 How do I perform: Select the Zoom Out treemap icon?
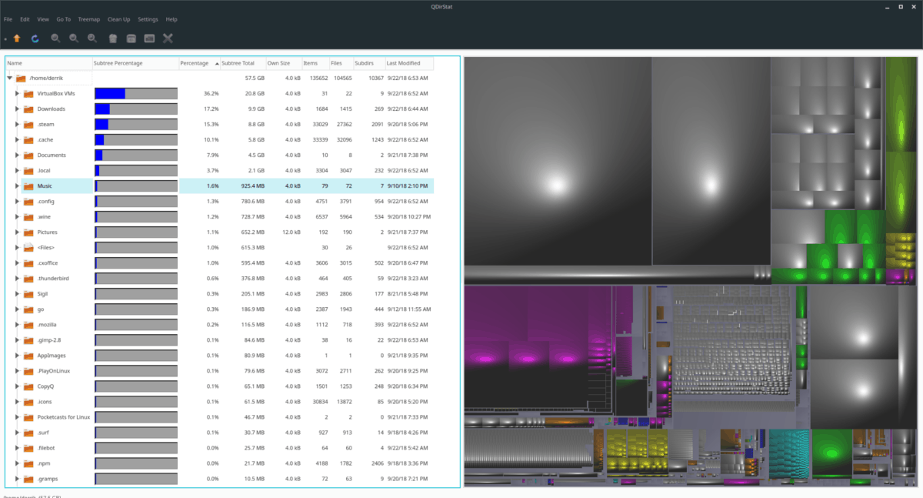(73, 38)
